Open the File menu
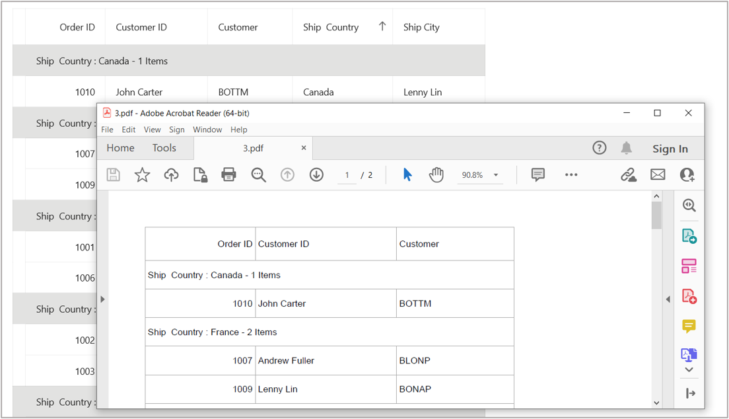The image size is (729, 419). click(x=108, y=130)
